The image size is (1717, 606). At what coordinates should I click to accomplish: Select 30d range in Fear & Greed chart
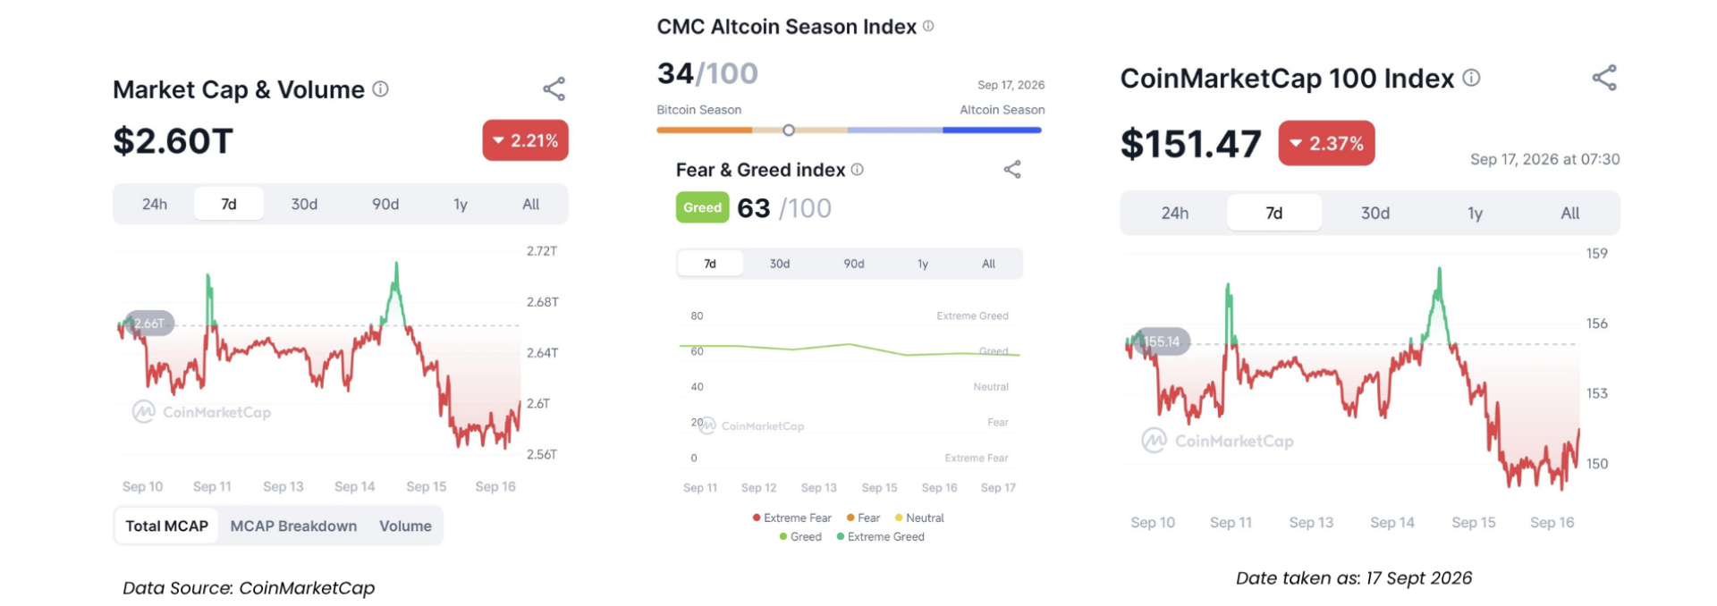780,264
